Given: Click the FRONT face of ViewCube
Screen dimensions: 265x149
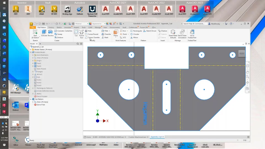Looking at the screenshot, I should coord(242,54).
